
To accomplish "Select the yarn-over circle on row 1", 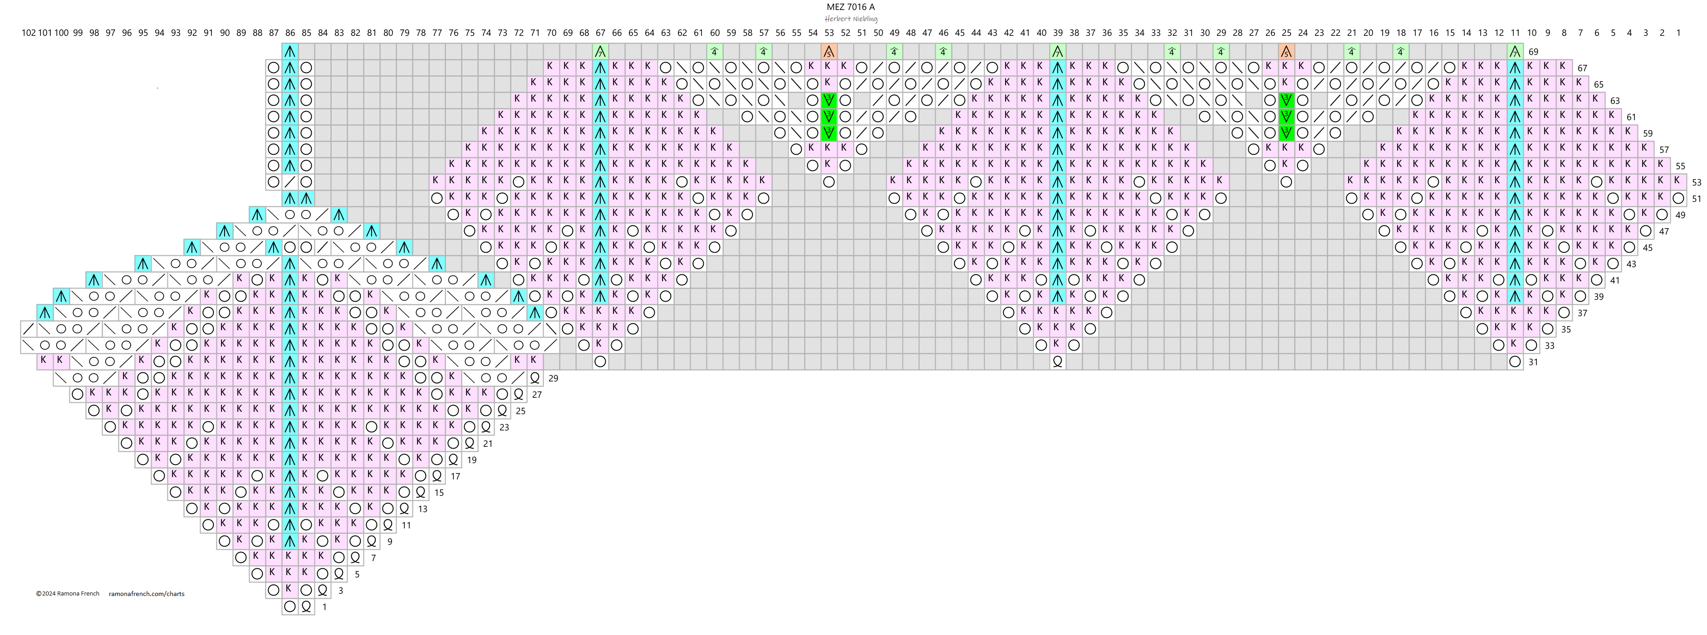I will [289, 606].
